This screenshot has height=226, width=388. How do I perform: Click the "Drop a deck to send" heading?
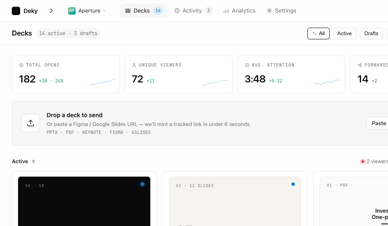(x=74, y=115)
